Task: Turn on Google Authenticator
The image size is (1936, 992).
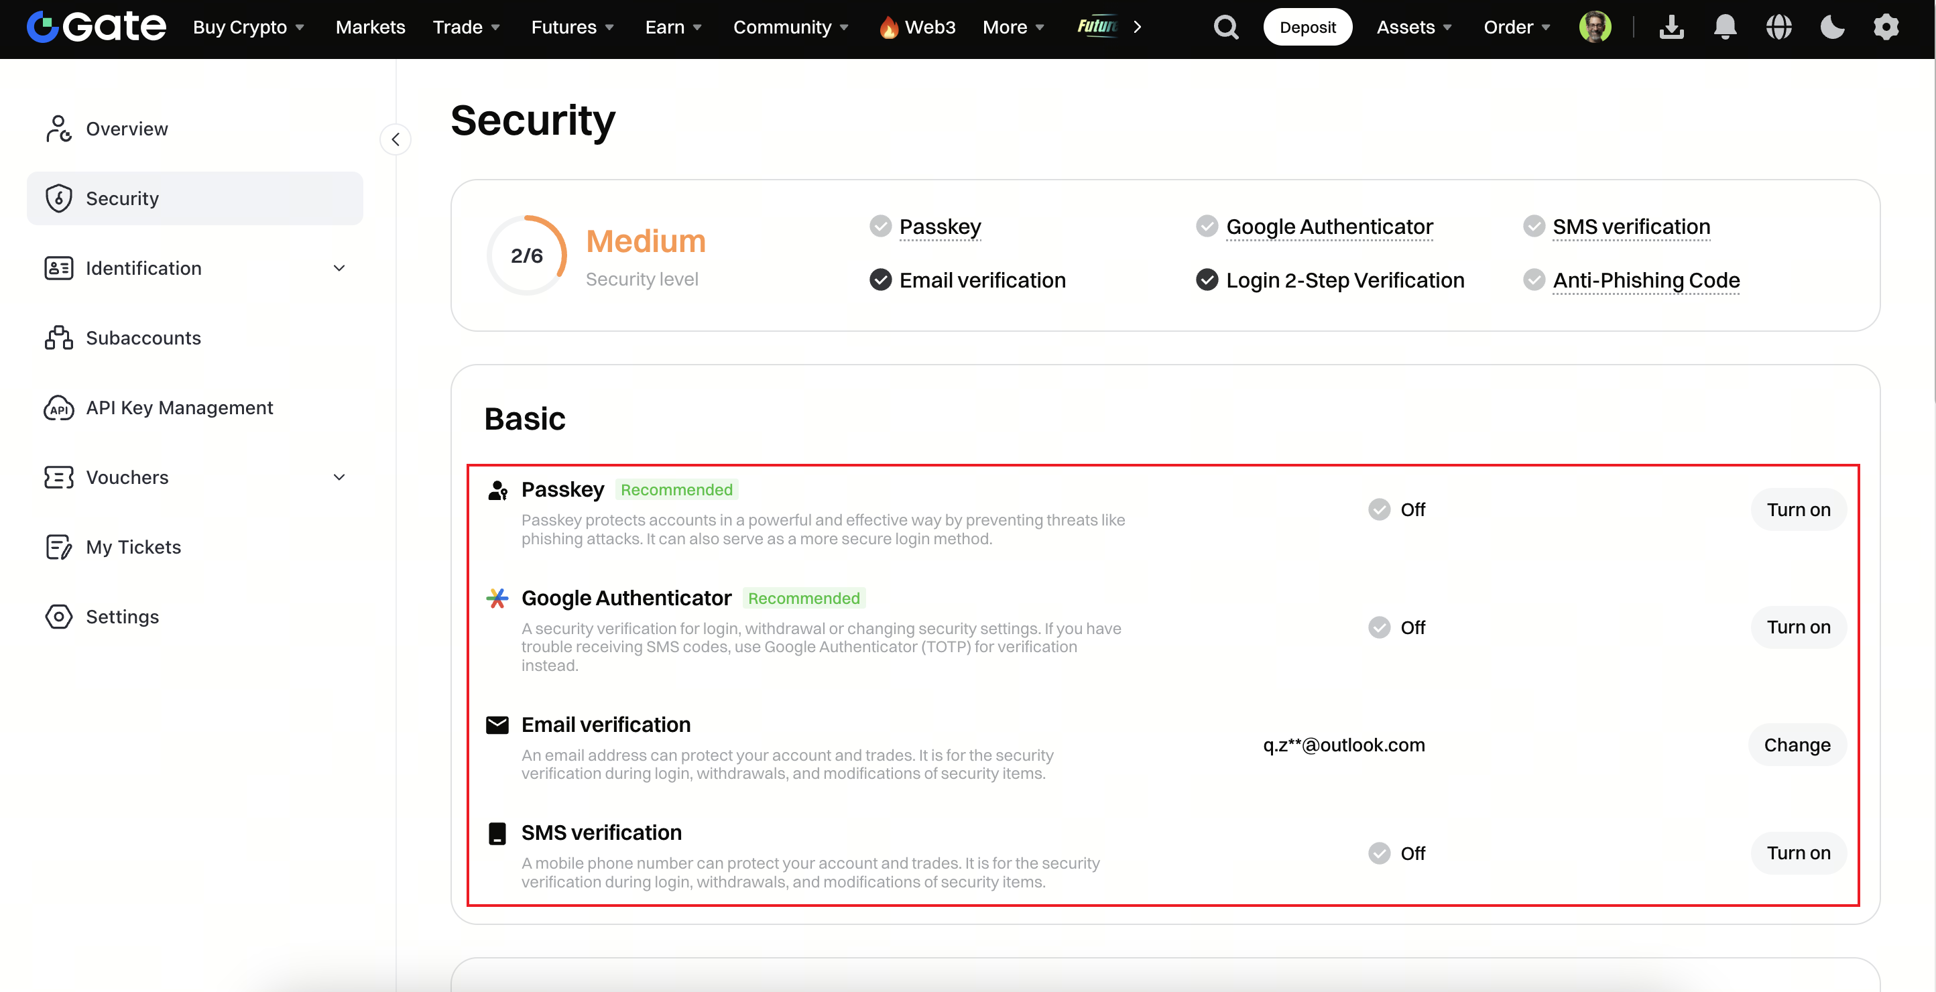Action: click(1798, 627)
